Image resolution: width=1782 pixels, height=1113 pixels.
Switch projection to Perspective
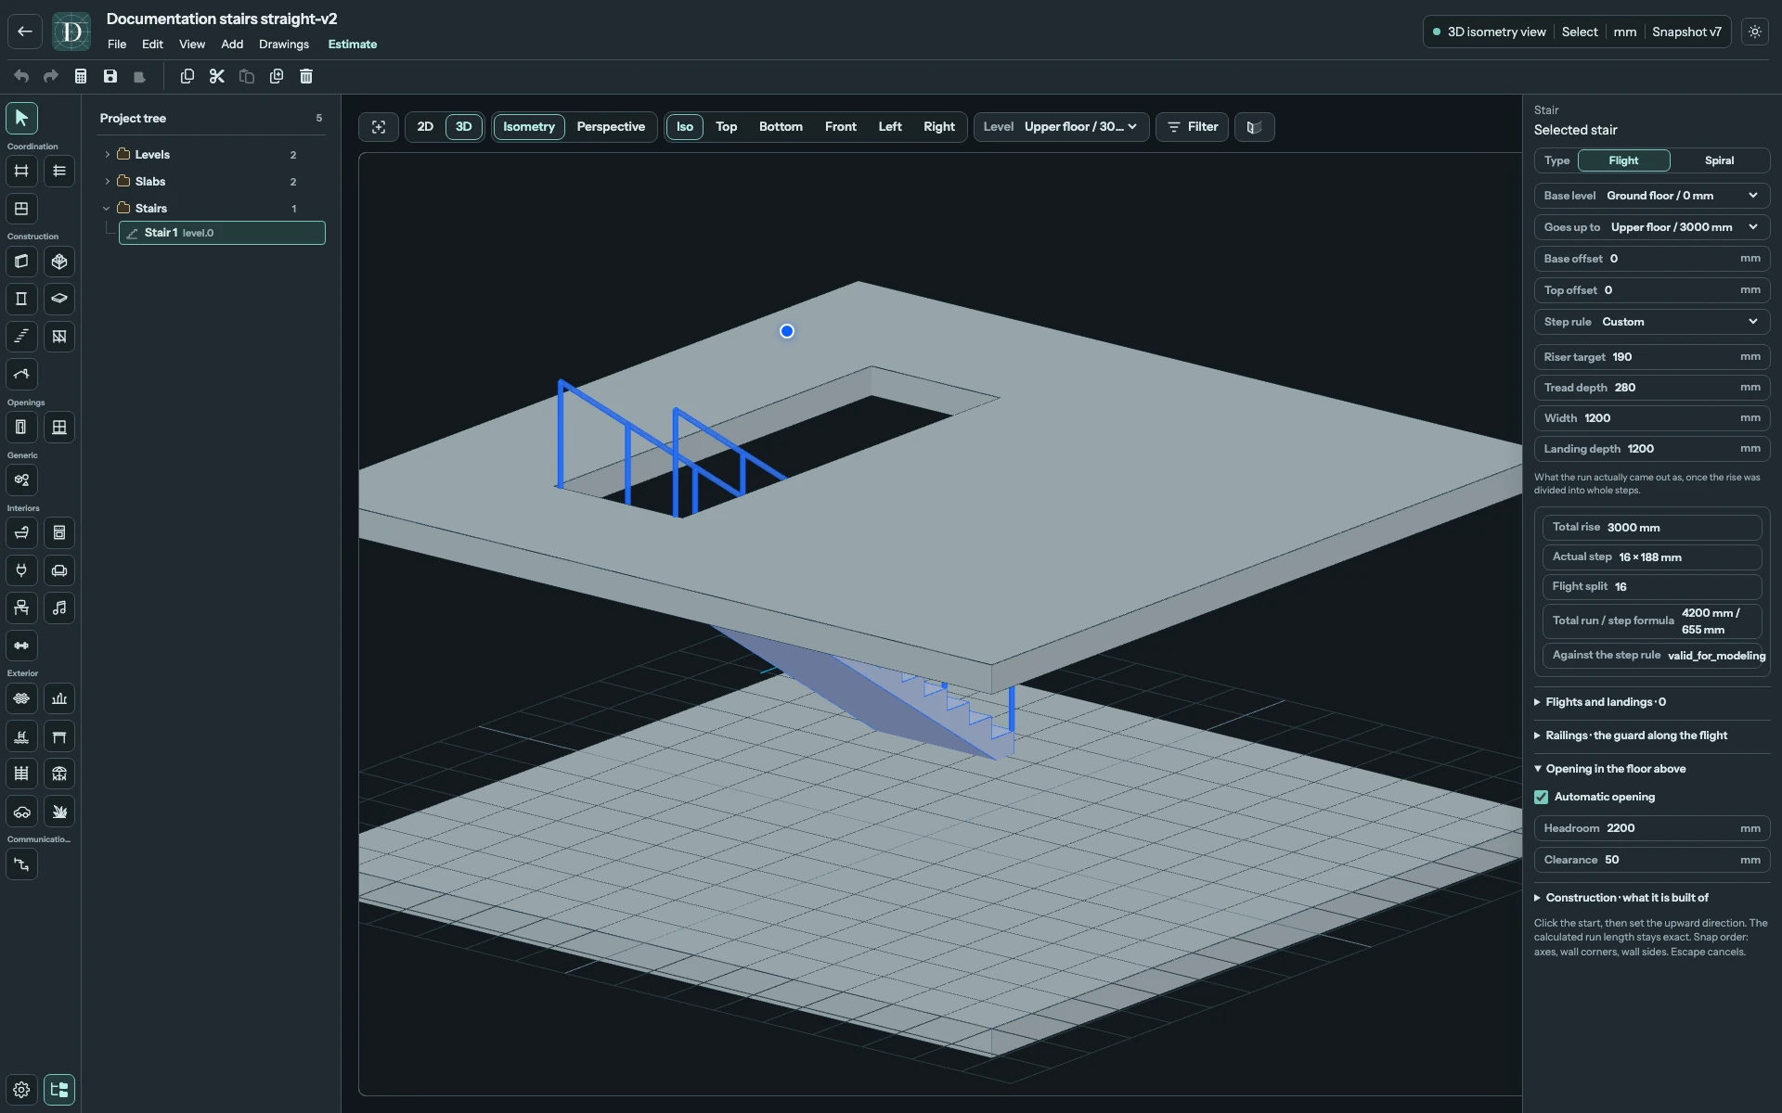[611, 127]
